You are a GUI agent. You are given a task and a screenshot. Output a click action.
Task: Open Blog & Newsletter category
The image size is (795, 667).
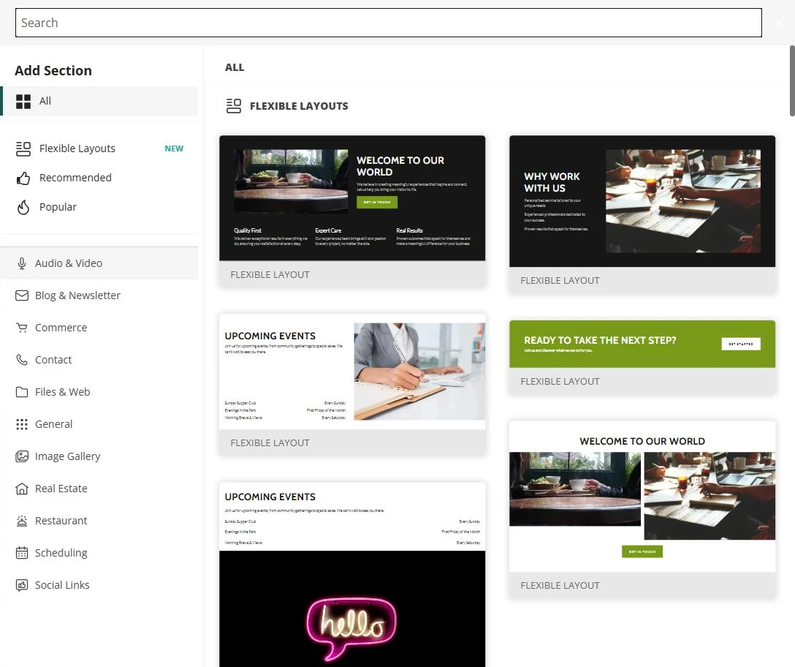click(x=99, y=295)
